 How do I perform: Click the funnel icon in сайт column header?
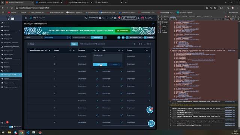pyautogui.click(x=123, y=50)
